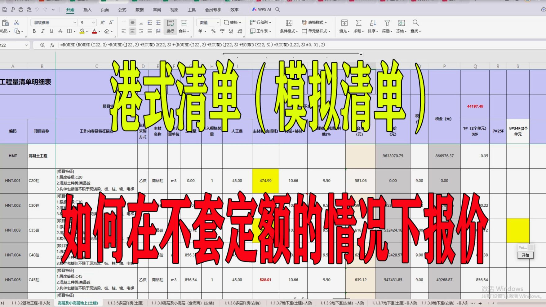Expand 表格样式 table style menu
This screenshot has height=307, width=546.
[314, 22]
